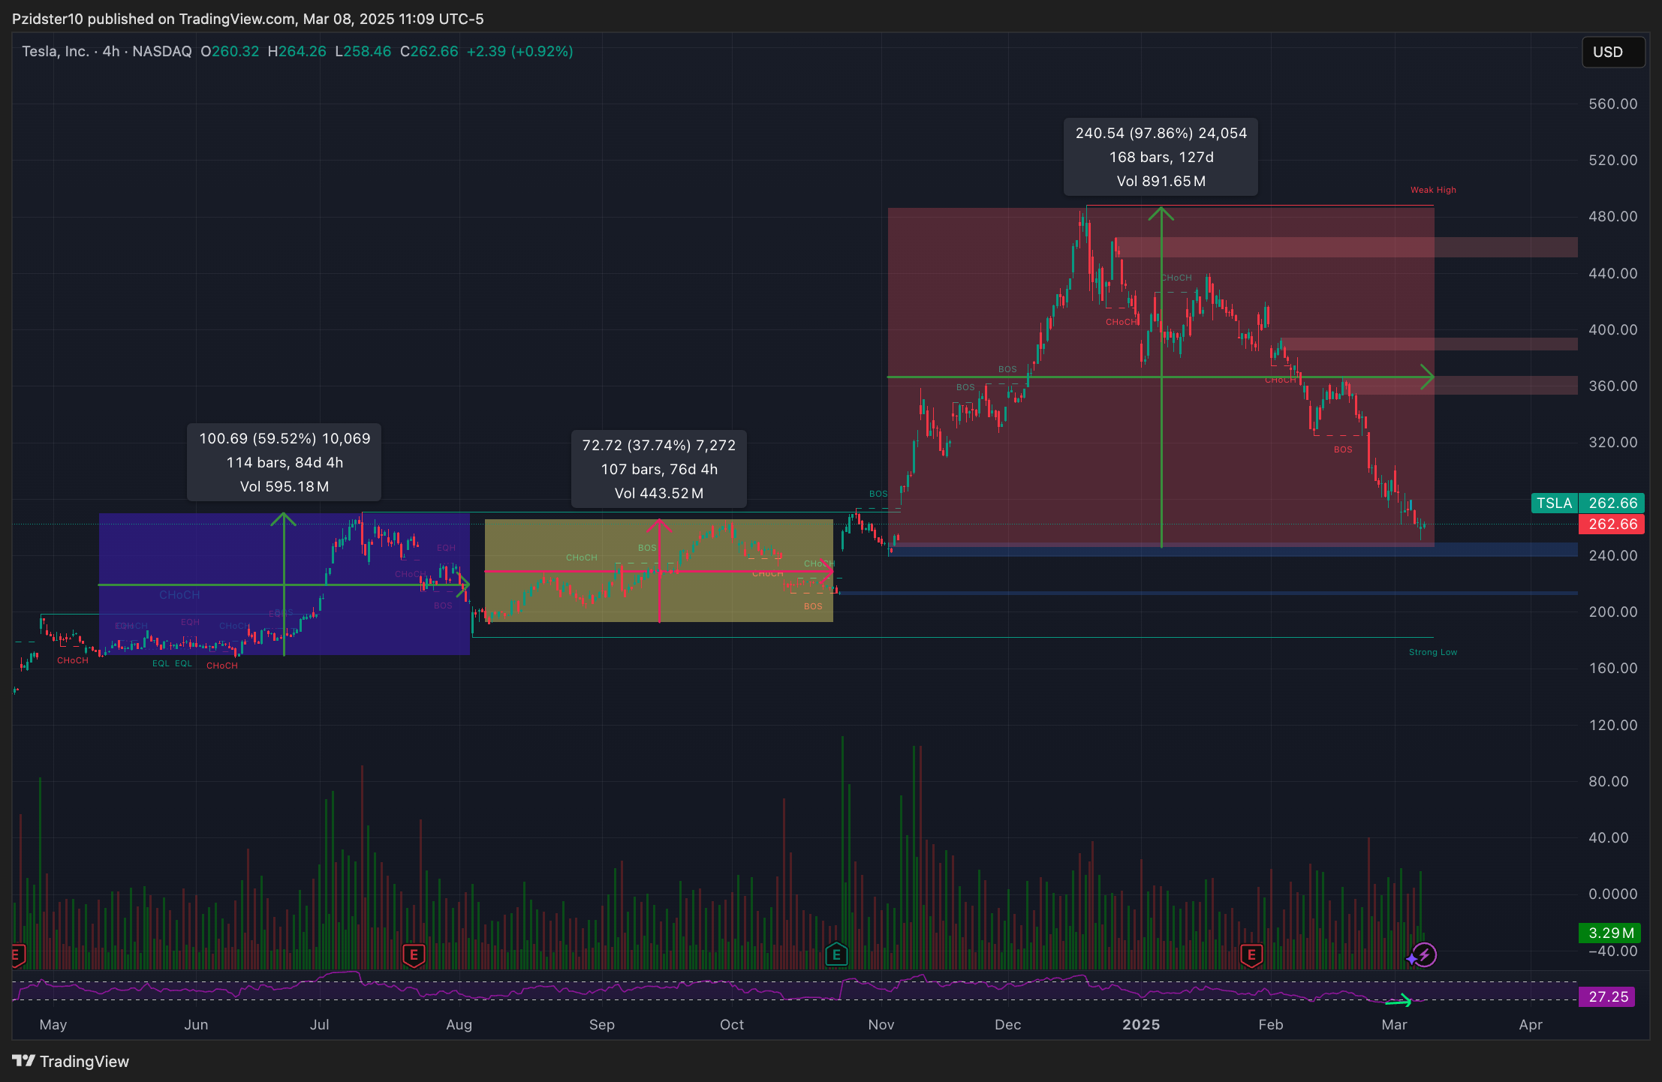This screenshot has height=1082, width=1662.
Task: Click the green 262.66 price label
Action: pyautogui.click(x=1612, y=503)
